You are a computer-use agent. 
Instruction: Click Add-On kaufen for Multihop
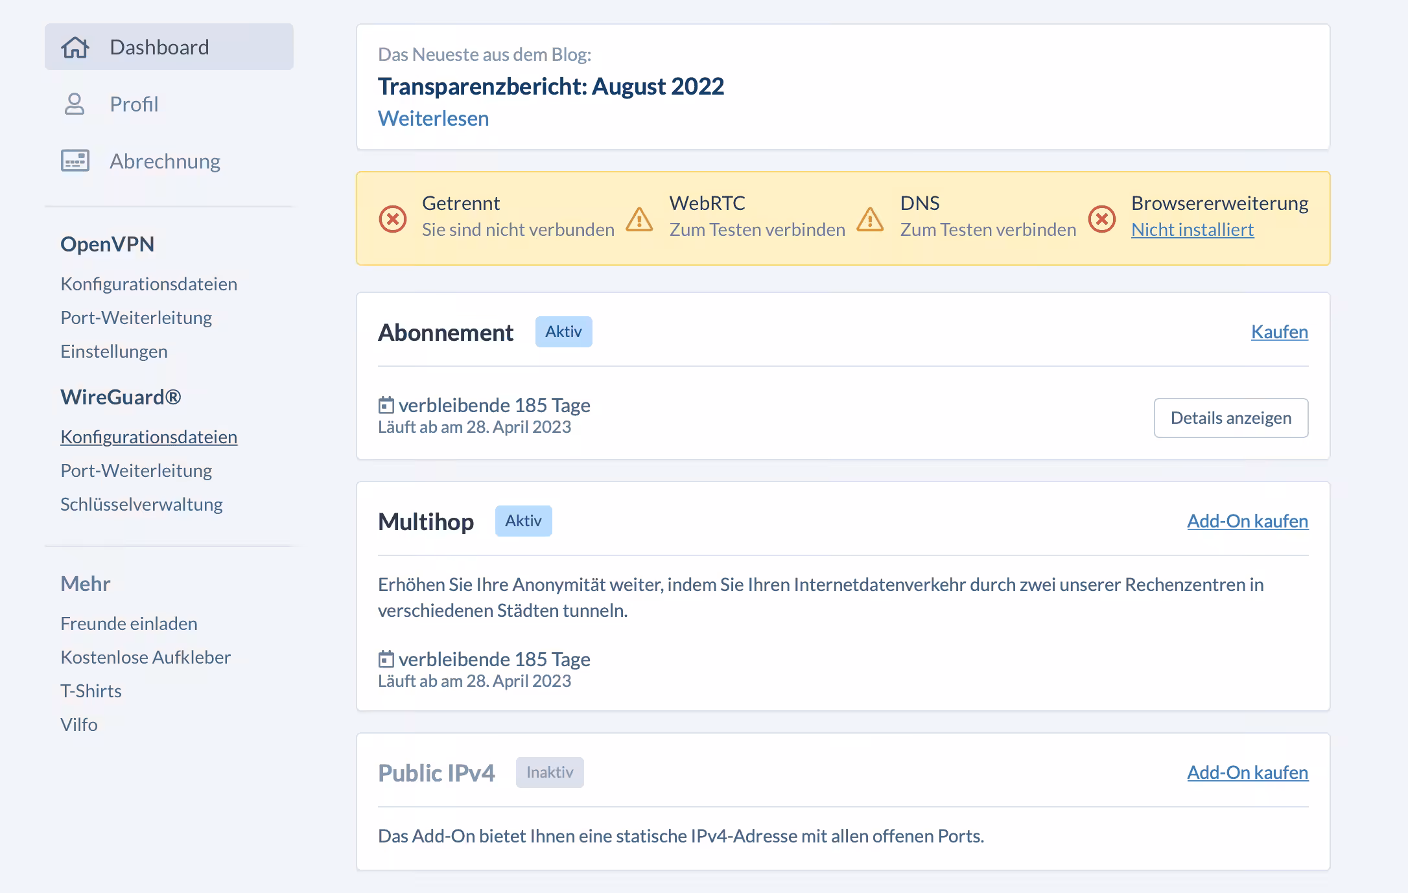[x=1247, y=521]
